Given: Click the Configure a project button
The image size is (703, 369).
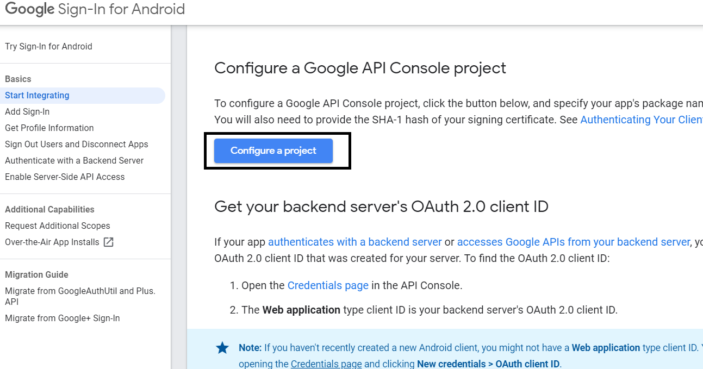Looking at the screenshot, I should point(273,151).
